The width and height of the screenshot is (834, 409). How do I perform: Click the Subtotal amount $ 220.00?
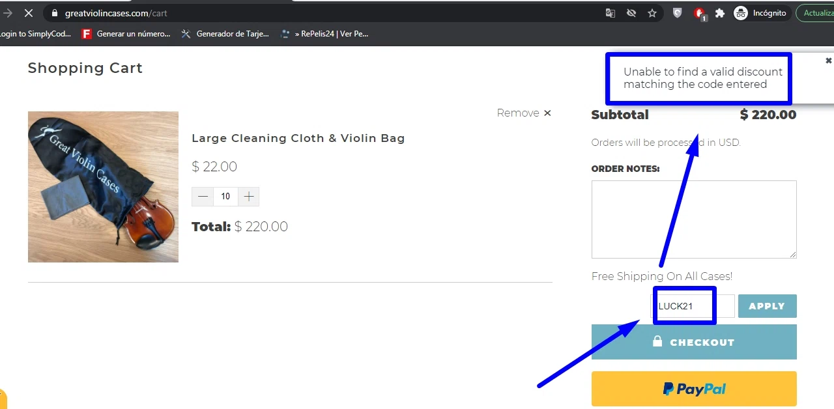(768, 115)
